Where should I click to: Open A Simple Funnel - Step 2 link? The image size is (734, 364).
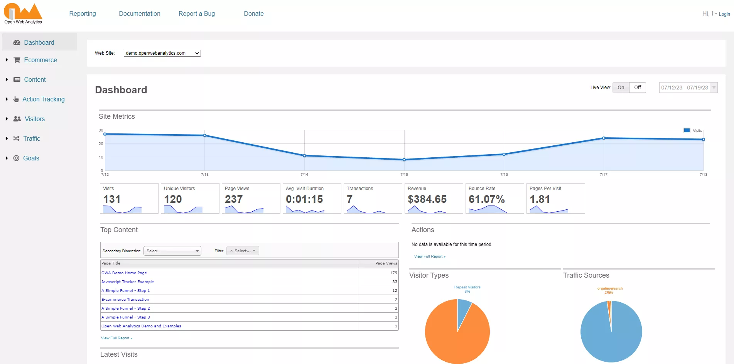[x=125, y=308]
